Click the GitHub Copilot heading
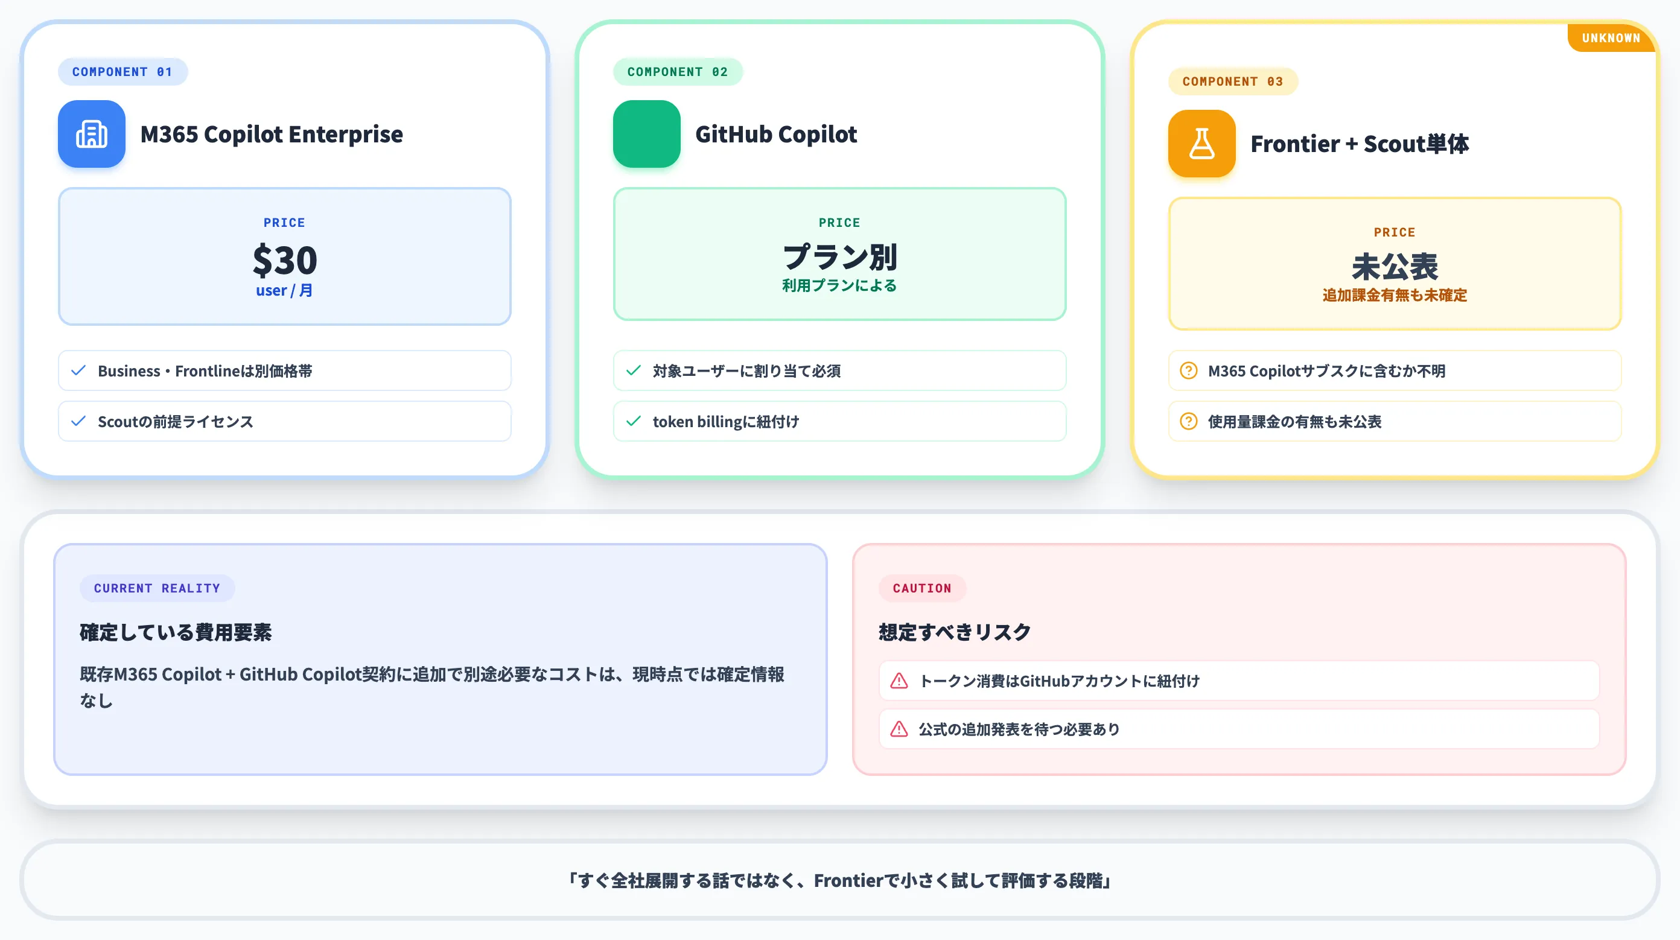The height and width of the screenshot is (940, 1680). pyautogui.click(x=775, y=133)
